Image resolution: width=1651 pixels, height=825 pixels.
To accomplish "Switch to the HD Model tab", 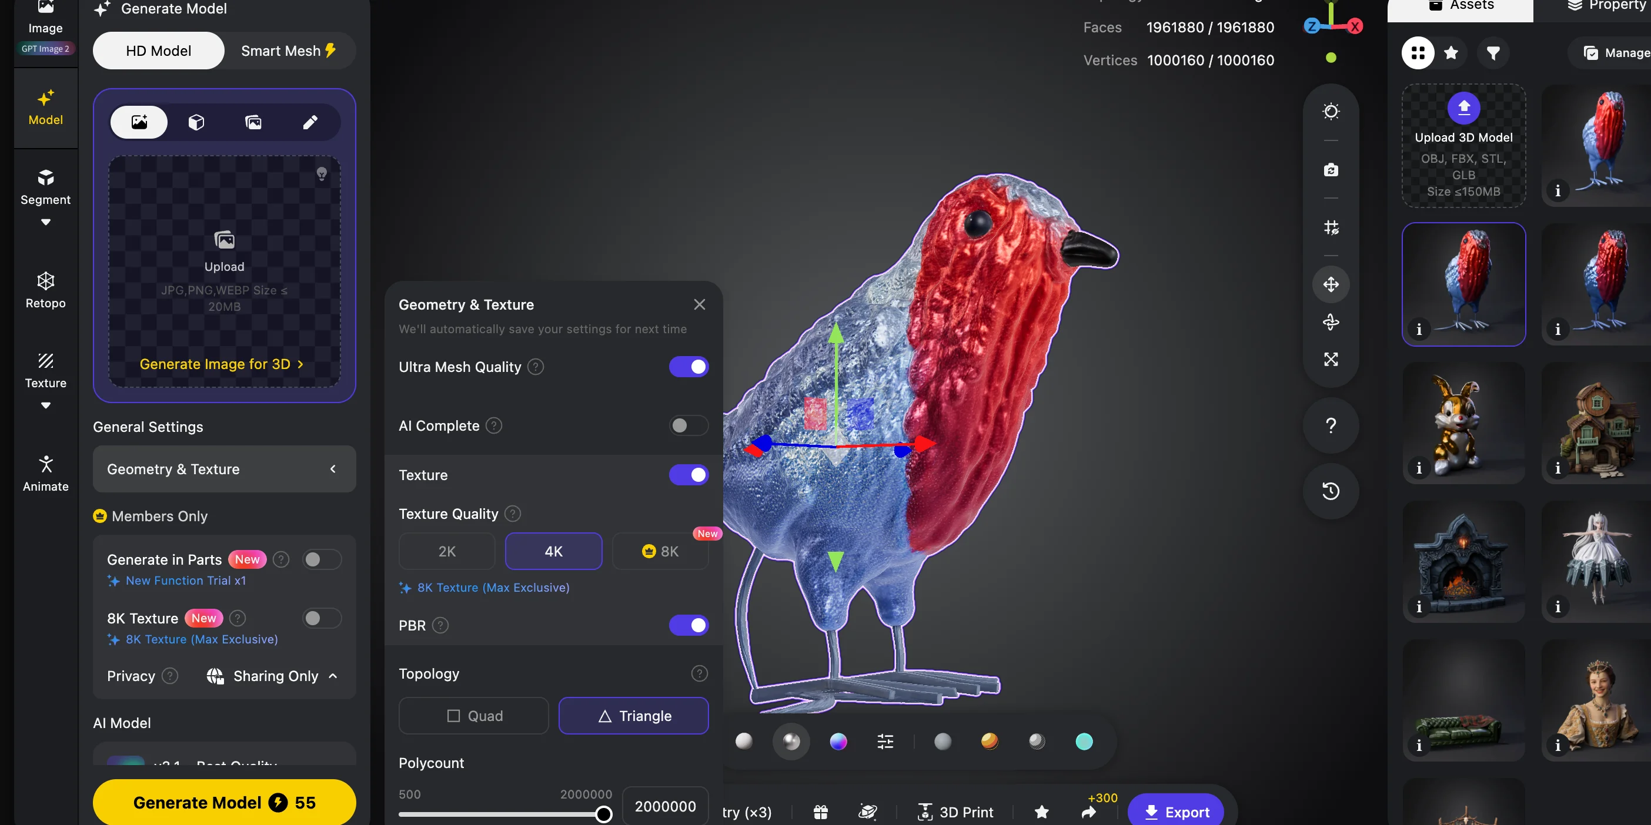I will [158, 51].
